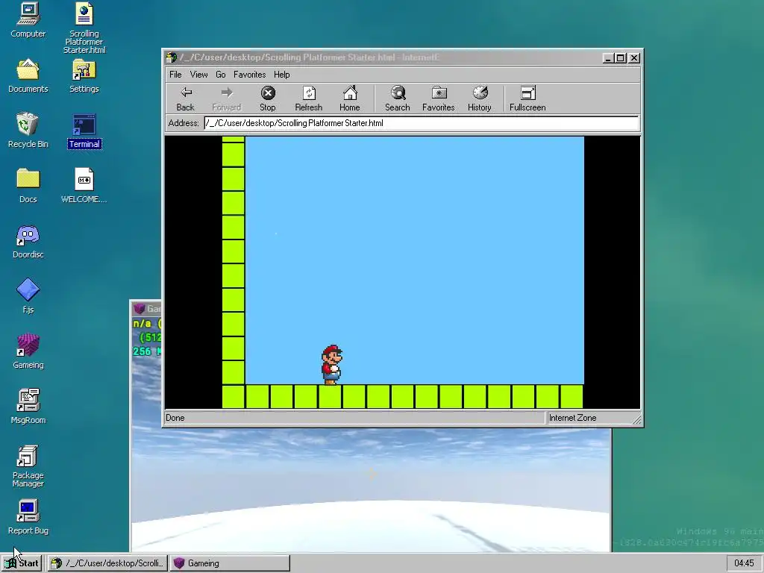The height and width of the screenshot is (573, 764).
Task: Click Mario character in the game
Action: (x=332, y=365)
